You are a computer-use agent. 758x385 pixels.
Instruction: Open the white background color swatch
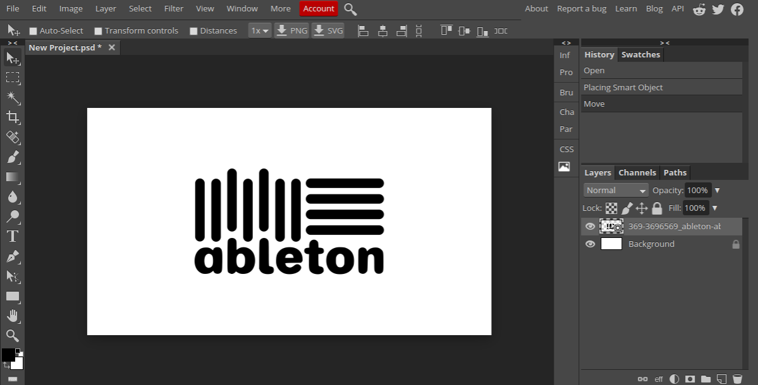[x=18, y=364]
